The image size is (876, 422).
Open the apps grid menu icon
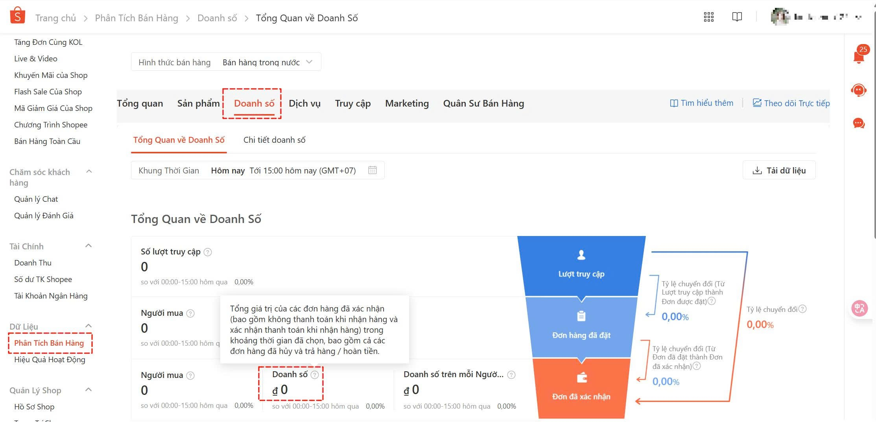(708, 17)
